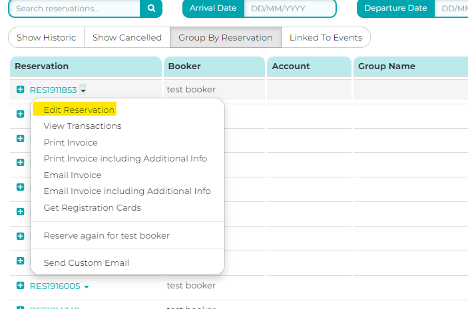
Task: Expand the RES1911853 row plus icon
Action: (x=20, y=90)
